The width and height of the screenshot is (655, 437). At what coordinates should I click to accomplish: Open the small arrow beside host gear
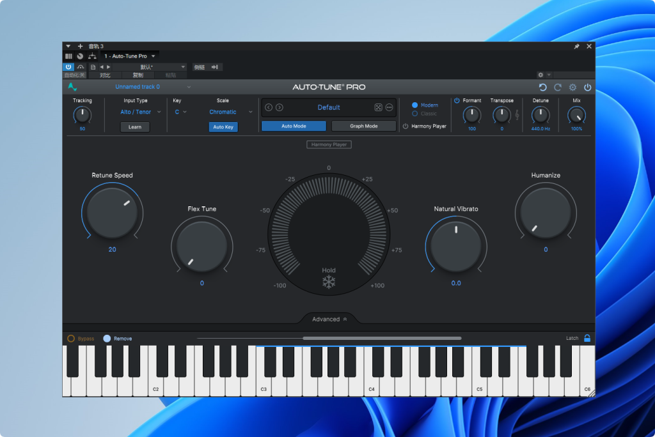(549, 75)
